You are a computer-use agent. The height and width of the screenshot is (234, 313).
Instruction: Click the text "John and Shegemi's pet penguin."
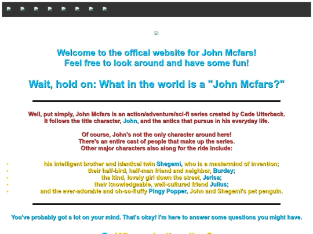[x=236, y=191]
